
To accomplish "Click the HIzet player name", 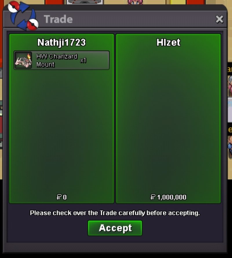I will (168, 42).
